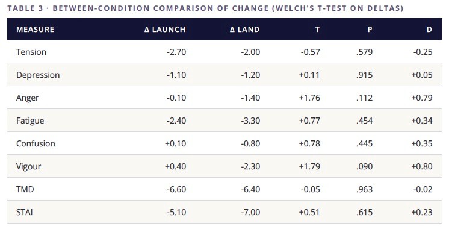Select the STAI row label
452x235 pixels.
click(25, 212)
